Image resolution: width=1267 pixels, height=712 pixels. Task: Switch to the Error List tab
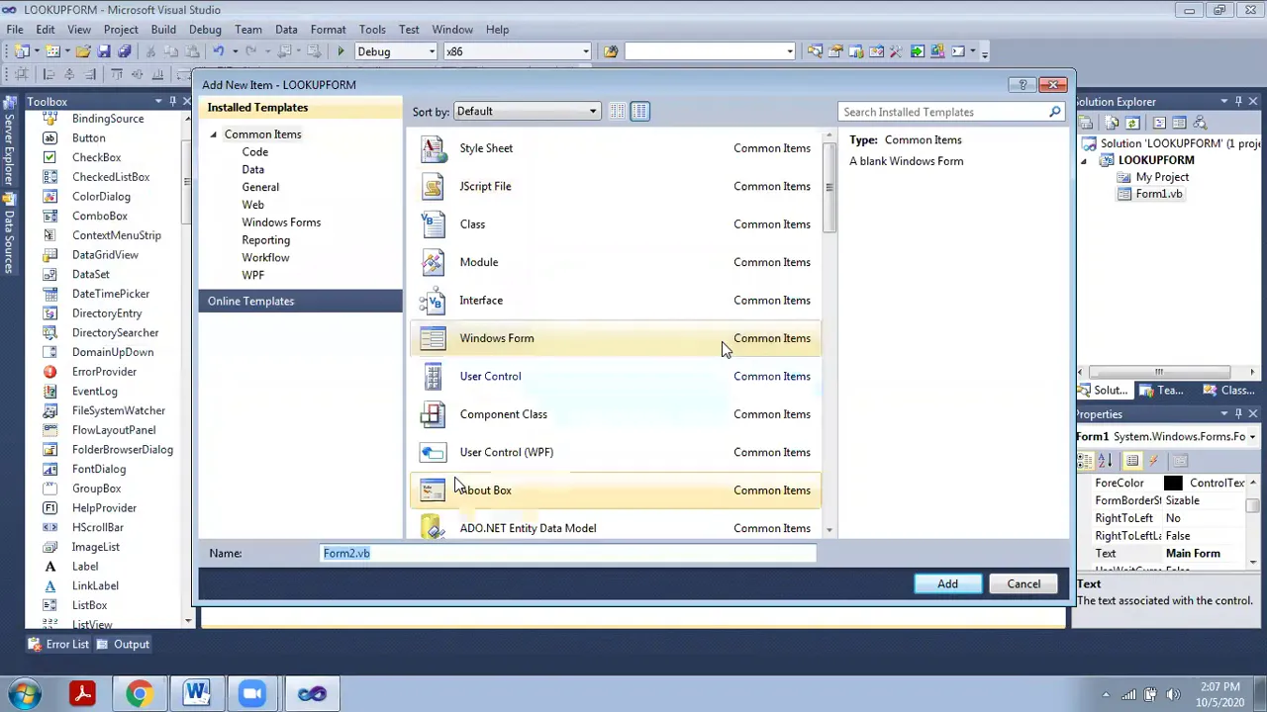pos(58,645)
